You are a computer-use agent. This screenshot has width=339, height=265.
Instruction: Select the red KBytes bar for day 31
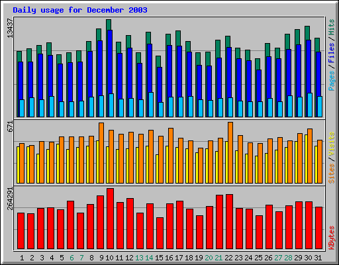[319, 228]
